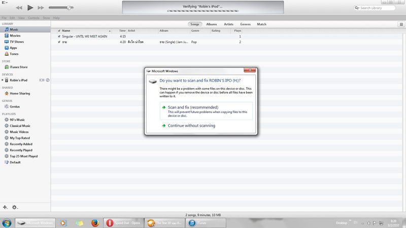Skip to the next track
The width and height of the screenshot is (406, 228).
tap(41, 8)
